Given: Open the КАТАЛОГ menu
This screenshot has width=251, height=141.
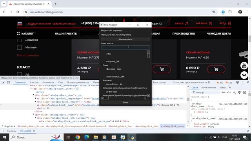Looking at the screenshot, I should [x=25, y=34].
